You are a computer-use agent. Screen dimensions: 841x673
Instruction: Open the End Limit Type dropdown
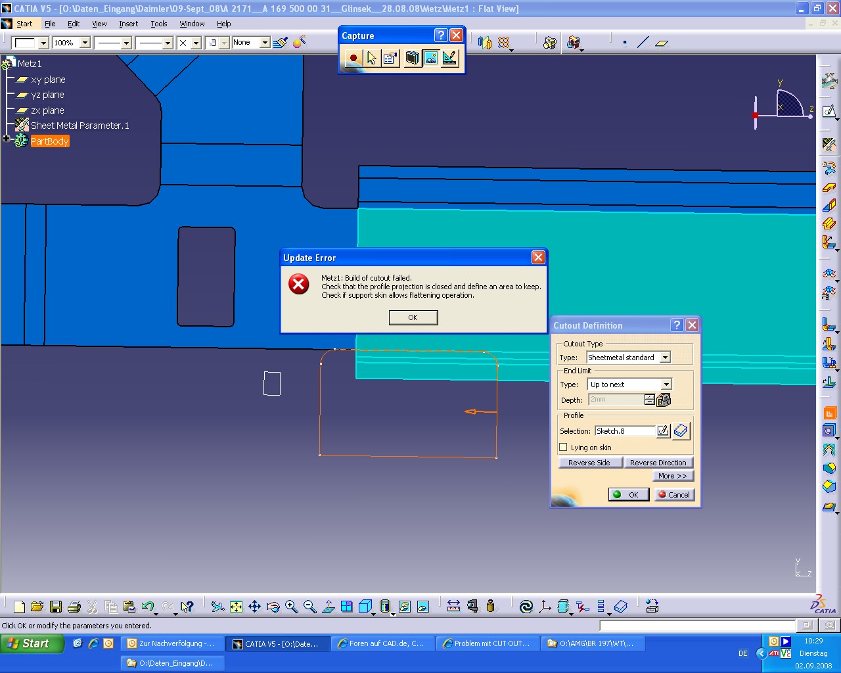[666, 384]
